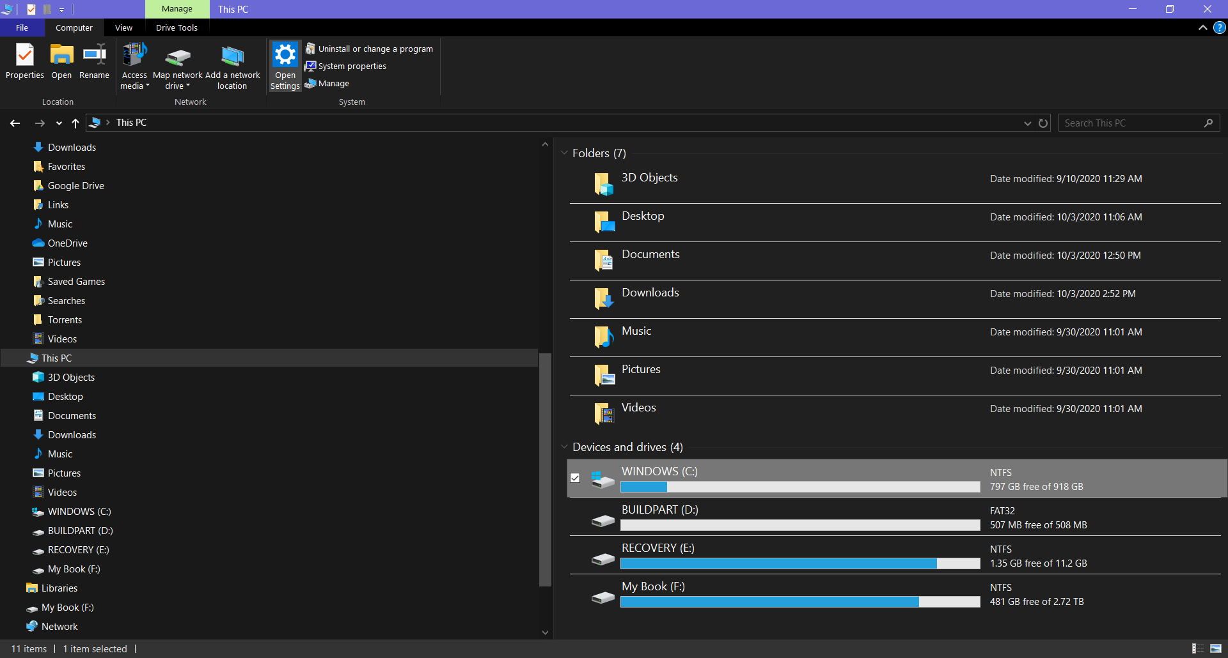Viewport: 1228px width, 658px height.
Task: Click navigation pane scroll down arrow
Action: coord(545,632)
